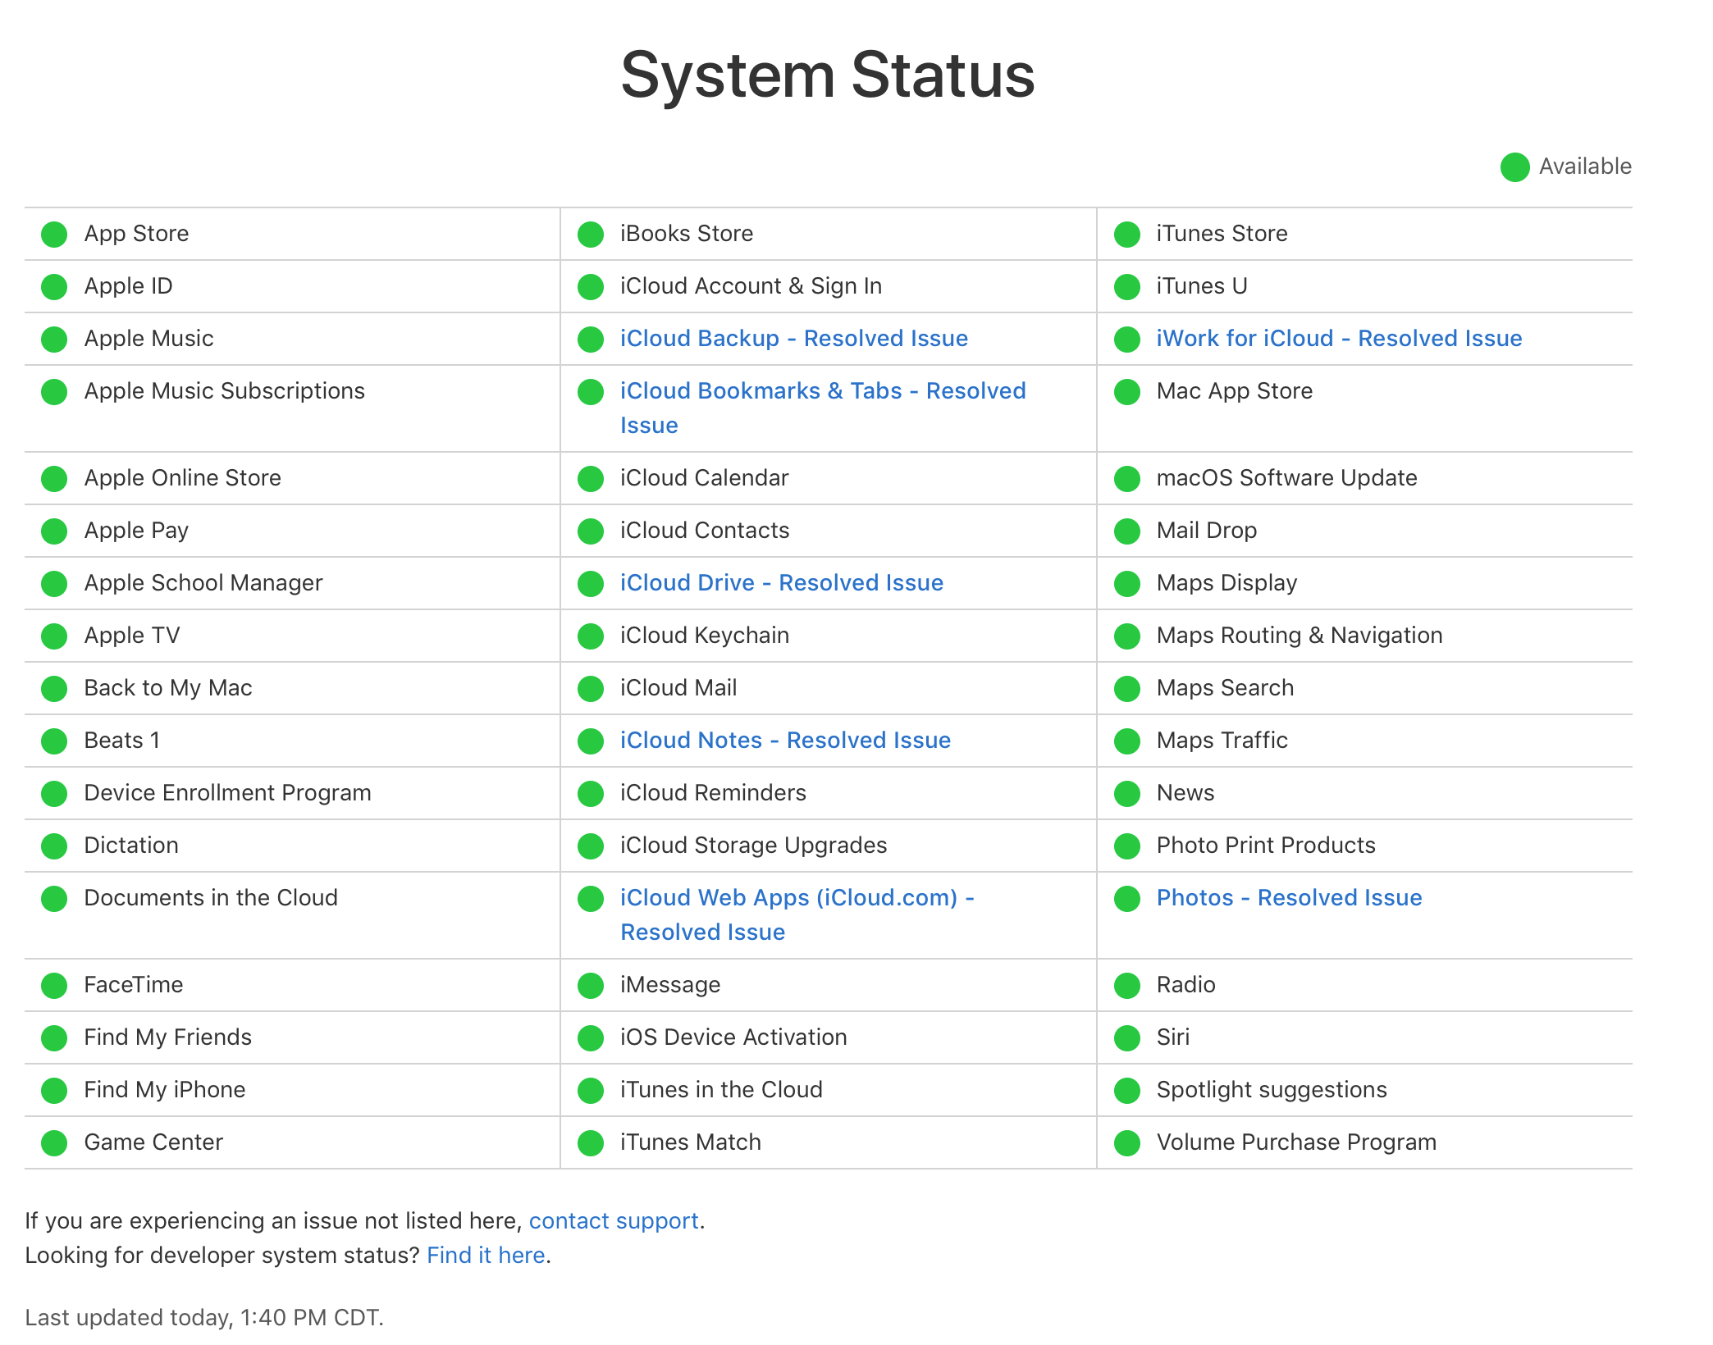Click the Find My Friends entry
The height and width of the screenshot is (1345, 1713).
click(x=168, y=1037)
